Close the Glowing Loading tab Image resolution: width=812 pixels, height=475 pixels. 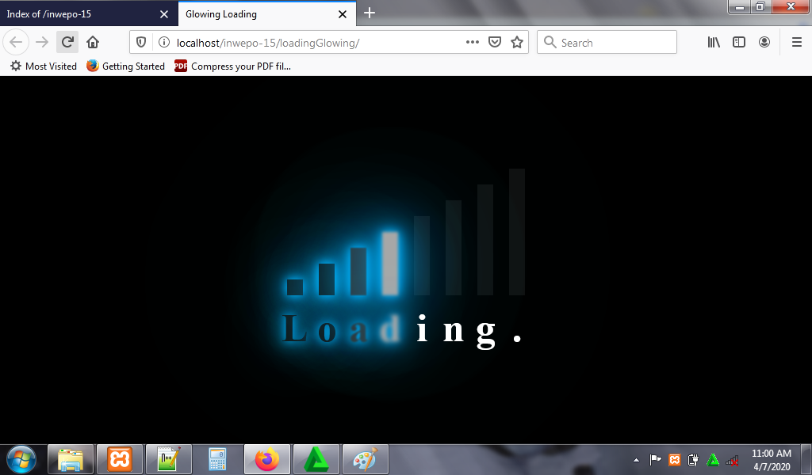[343, 14]
